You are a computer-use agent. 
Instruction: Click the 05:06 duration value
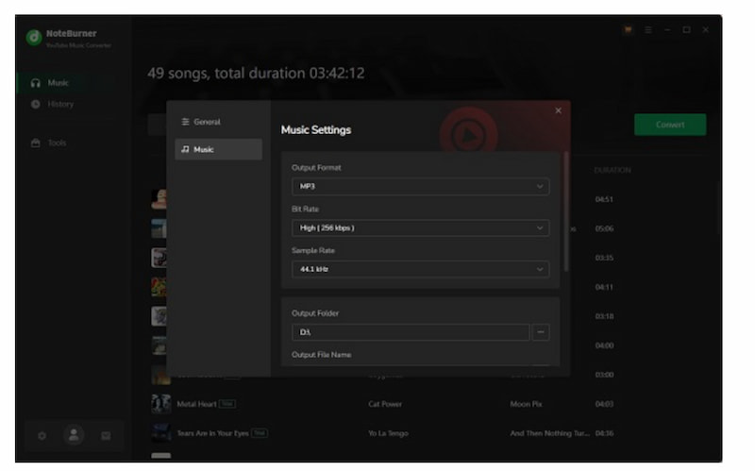pos(604,228)
